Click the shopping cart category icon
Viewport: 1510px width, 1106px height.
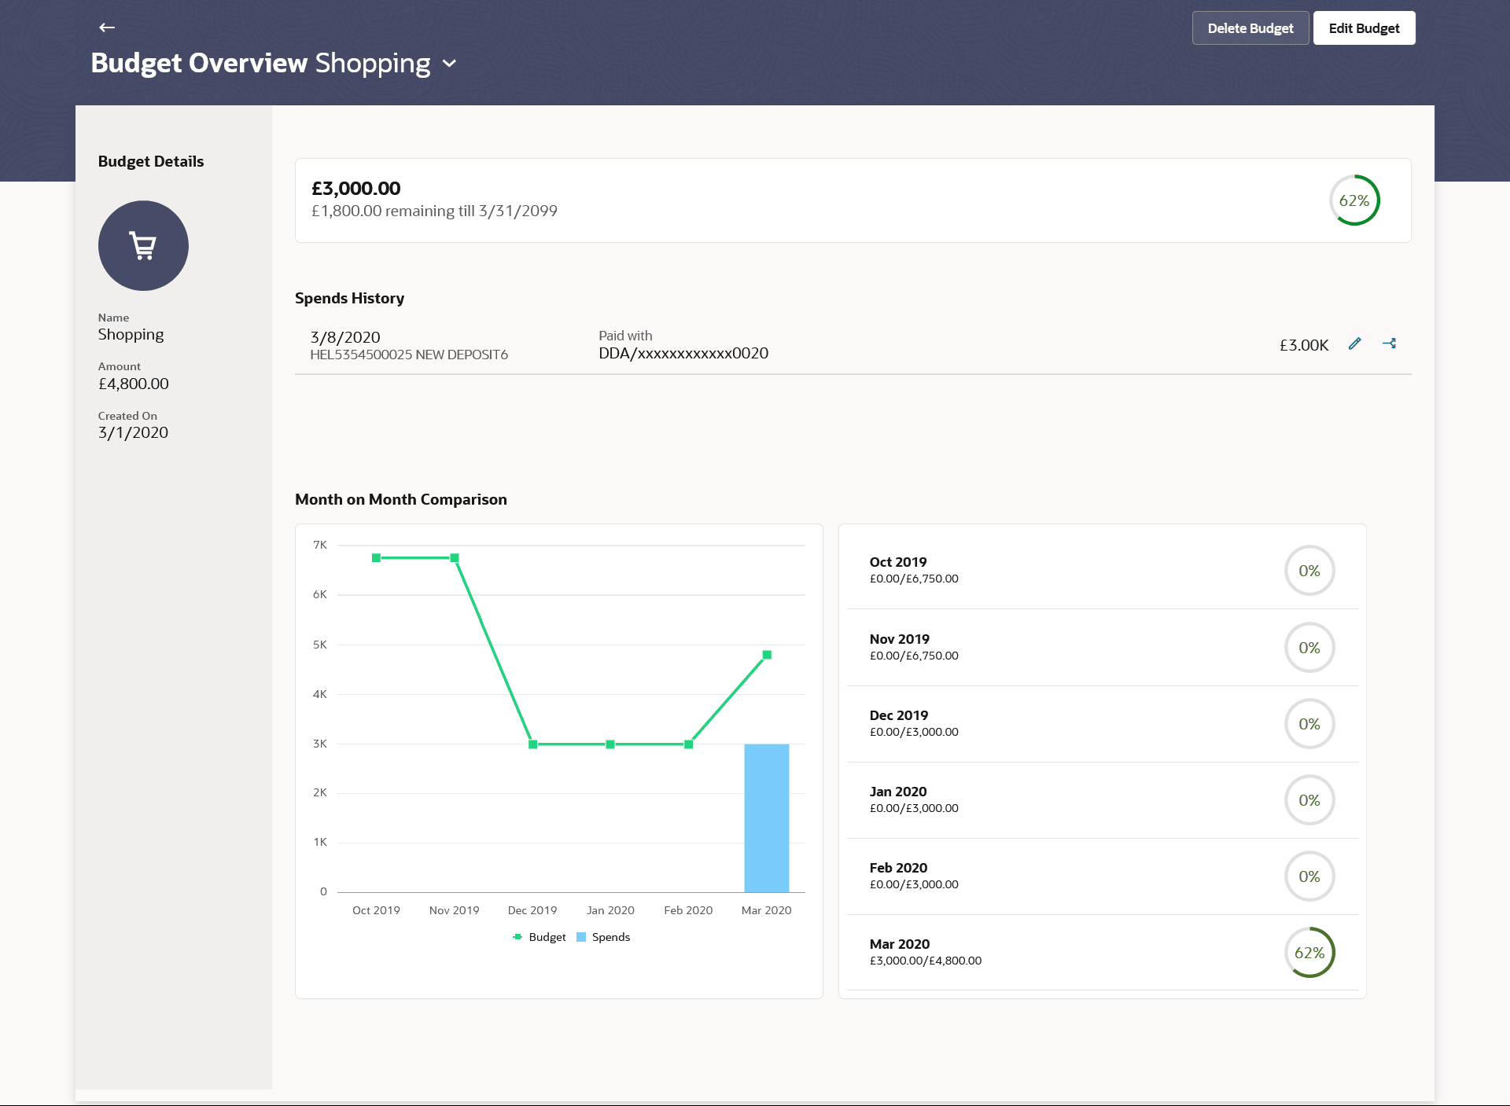[143, 245]
